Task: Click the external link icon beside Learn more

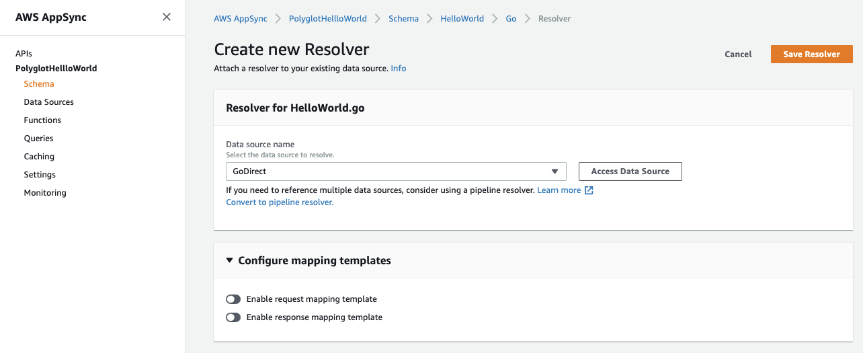Action: (x=589, y=190)
